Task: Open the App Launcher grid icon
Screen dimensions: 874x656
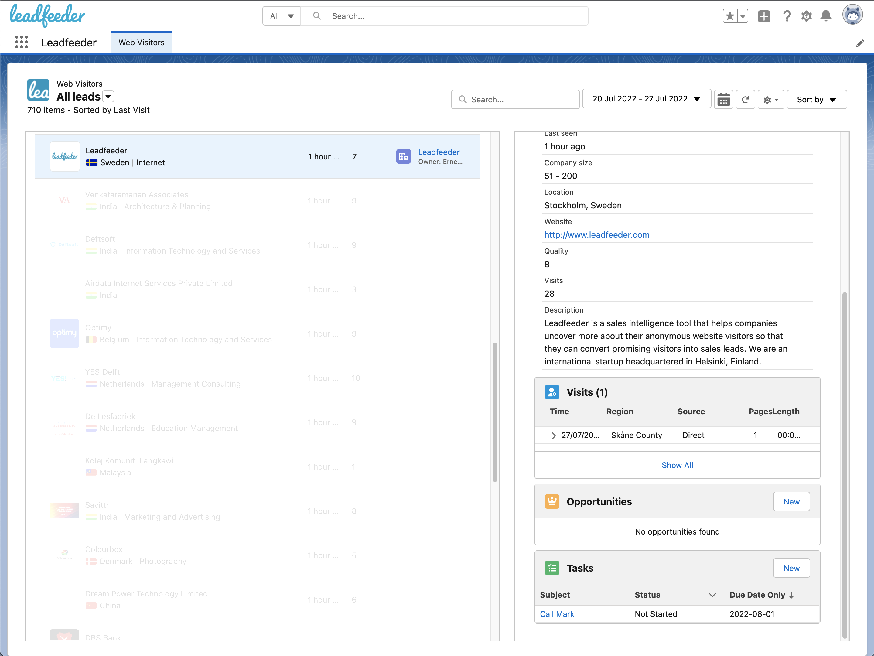Action: click(x=21, y=42)
